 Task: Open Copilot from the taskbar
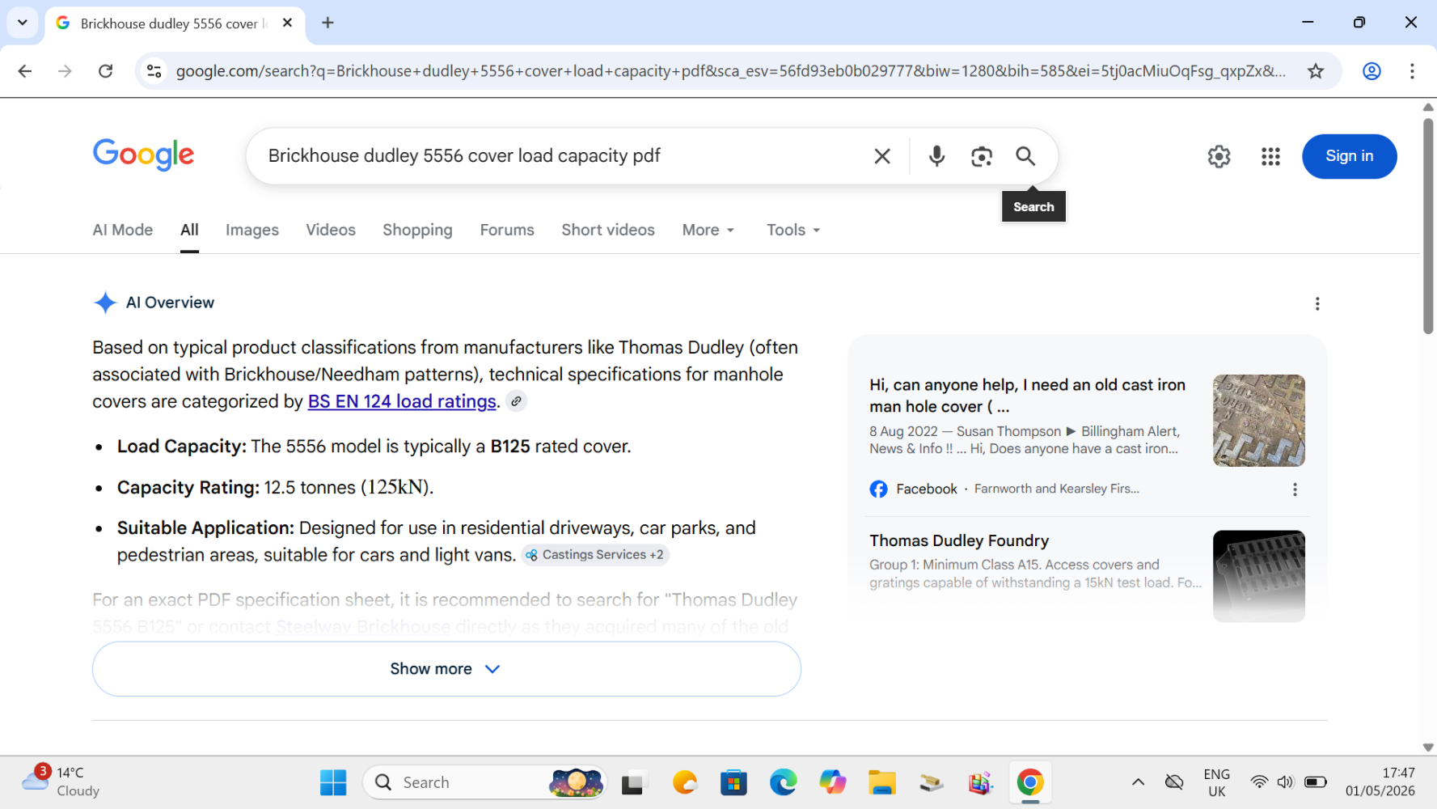pos(832,782)
